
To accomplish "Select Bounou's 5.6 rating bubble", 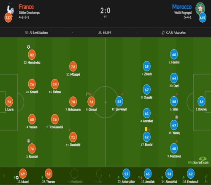I will [201, 101].
